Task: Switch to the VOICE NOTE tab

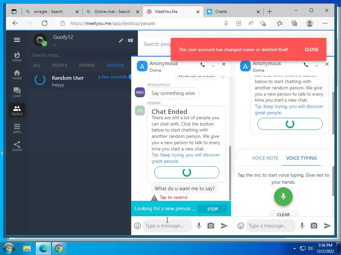Action: (265, 158)
